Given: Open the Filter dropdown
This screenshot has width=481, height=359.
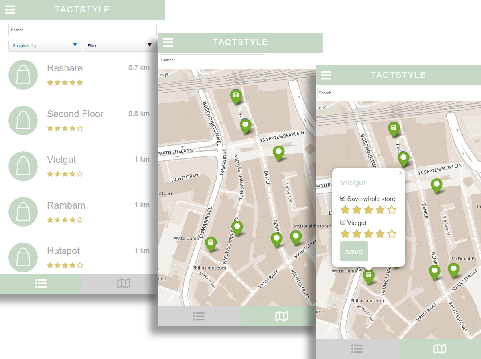Looking at the screenshot, I should point(120,46).
